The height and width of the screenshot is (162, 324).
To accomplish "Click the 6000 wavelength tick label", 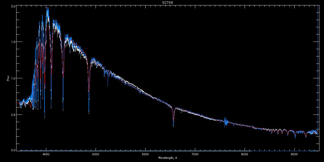I will (x=145, y=154).
